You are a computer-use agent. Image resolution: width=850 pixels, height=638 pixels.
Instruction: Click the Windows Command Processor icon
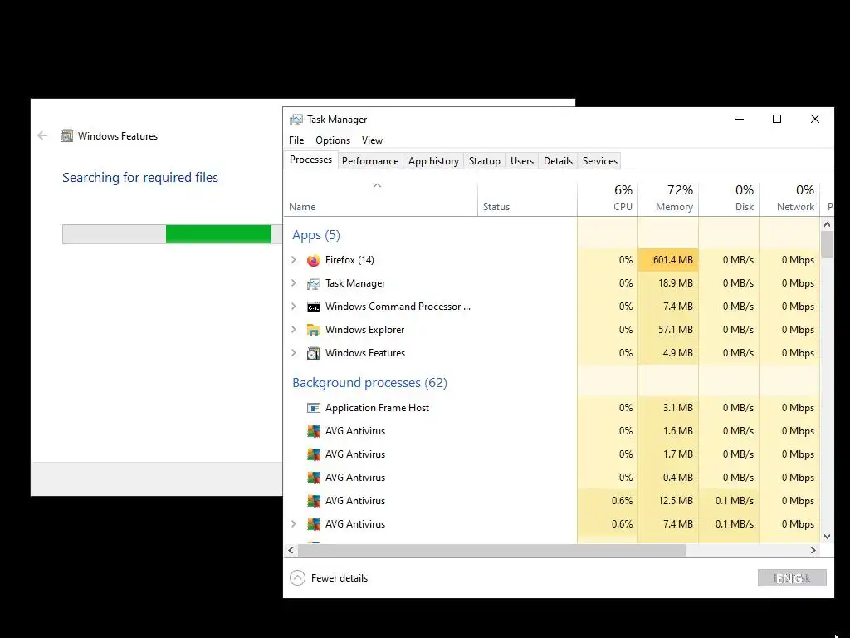(313, 307)
